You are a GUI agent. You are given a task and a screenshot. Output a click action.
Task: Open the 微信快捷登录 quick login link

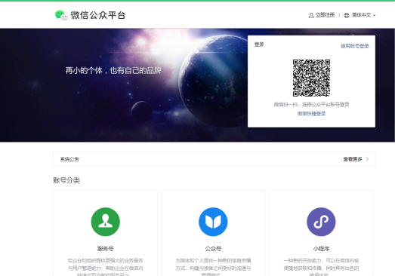click(x=311, y=114)
